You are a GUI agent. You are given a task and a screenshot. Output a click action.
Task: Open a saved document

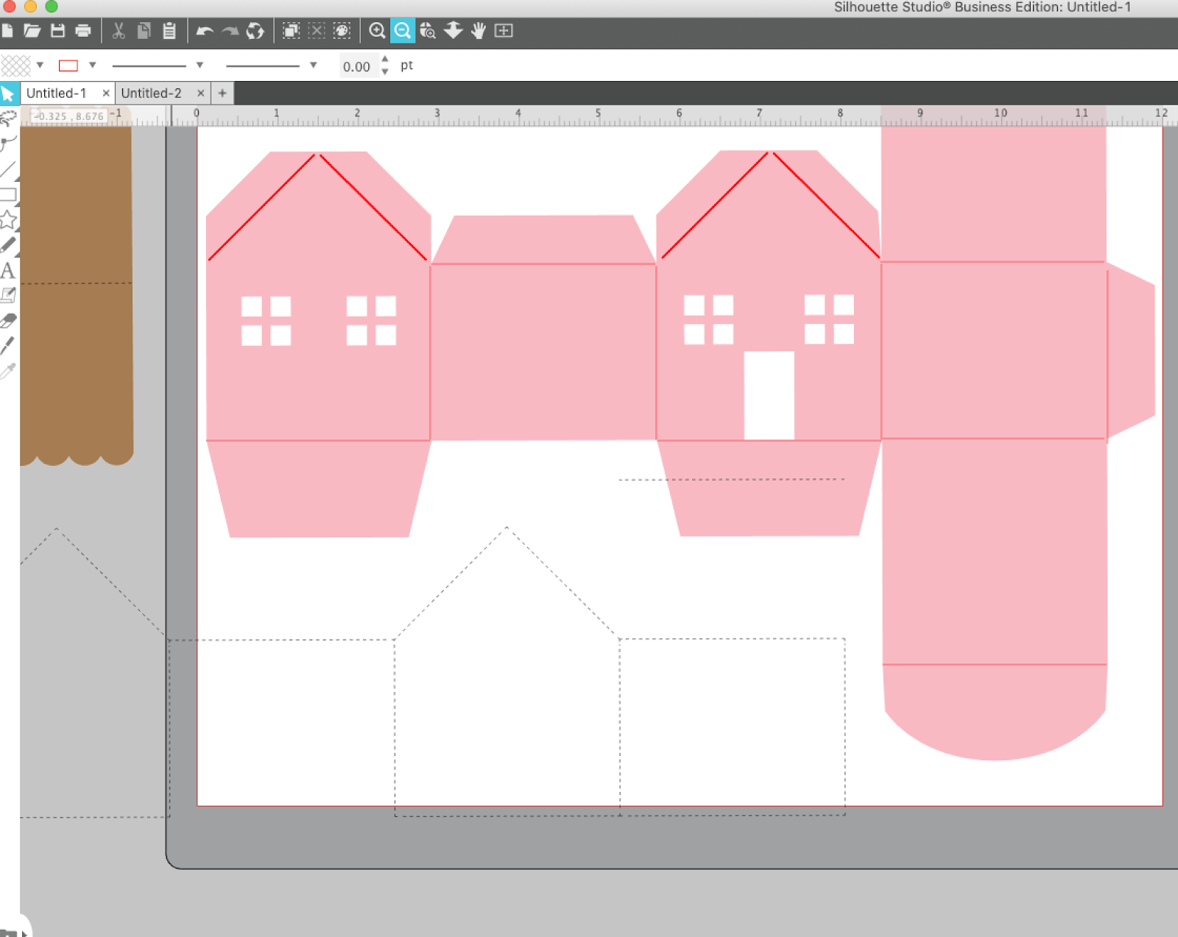[x=33, y=31]
